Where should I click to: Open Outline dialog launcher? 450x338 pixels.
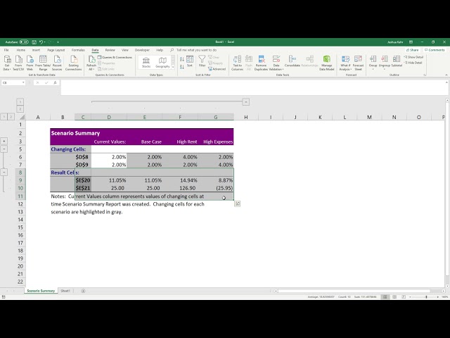pyautogui.click(x=425, y=75)
